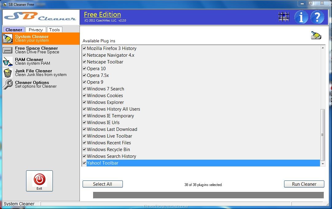Open the info icon in header
The height and width of the screenshot is (209, 332).
301,17
